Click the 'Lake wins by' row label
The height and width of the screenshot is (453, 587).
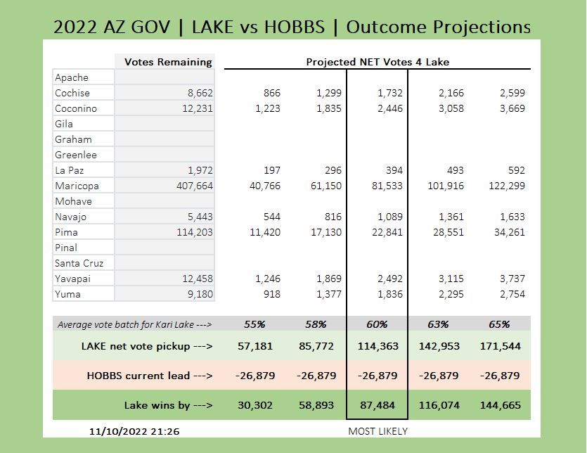click(169, 405)
